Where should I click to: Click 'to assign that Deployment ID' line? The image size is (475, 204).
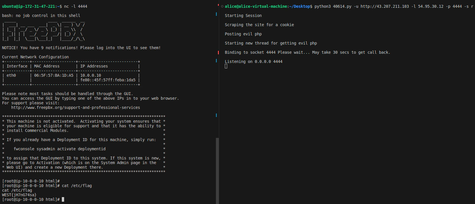coord(84,158)
